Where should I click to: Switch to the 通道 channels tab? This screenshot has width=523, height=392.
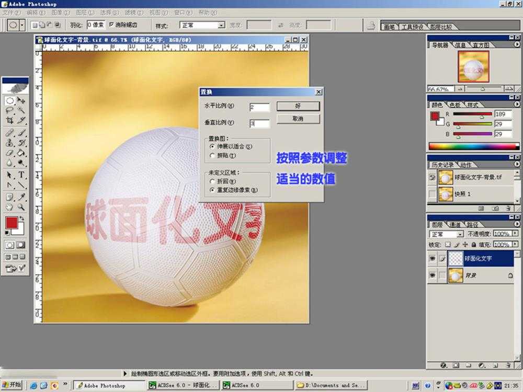pos(454,225)
